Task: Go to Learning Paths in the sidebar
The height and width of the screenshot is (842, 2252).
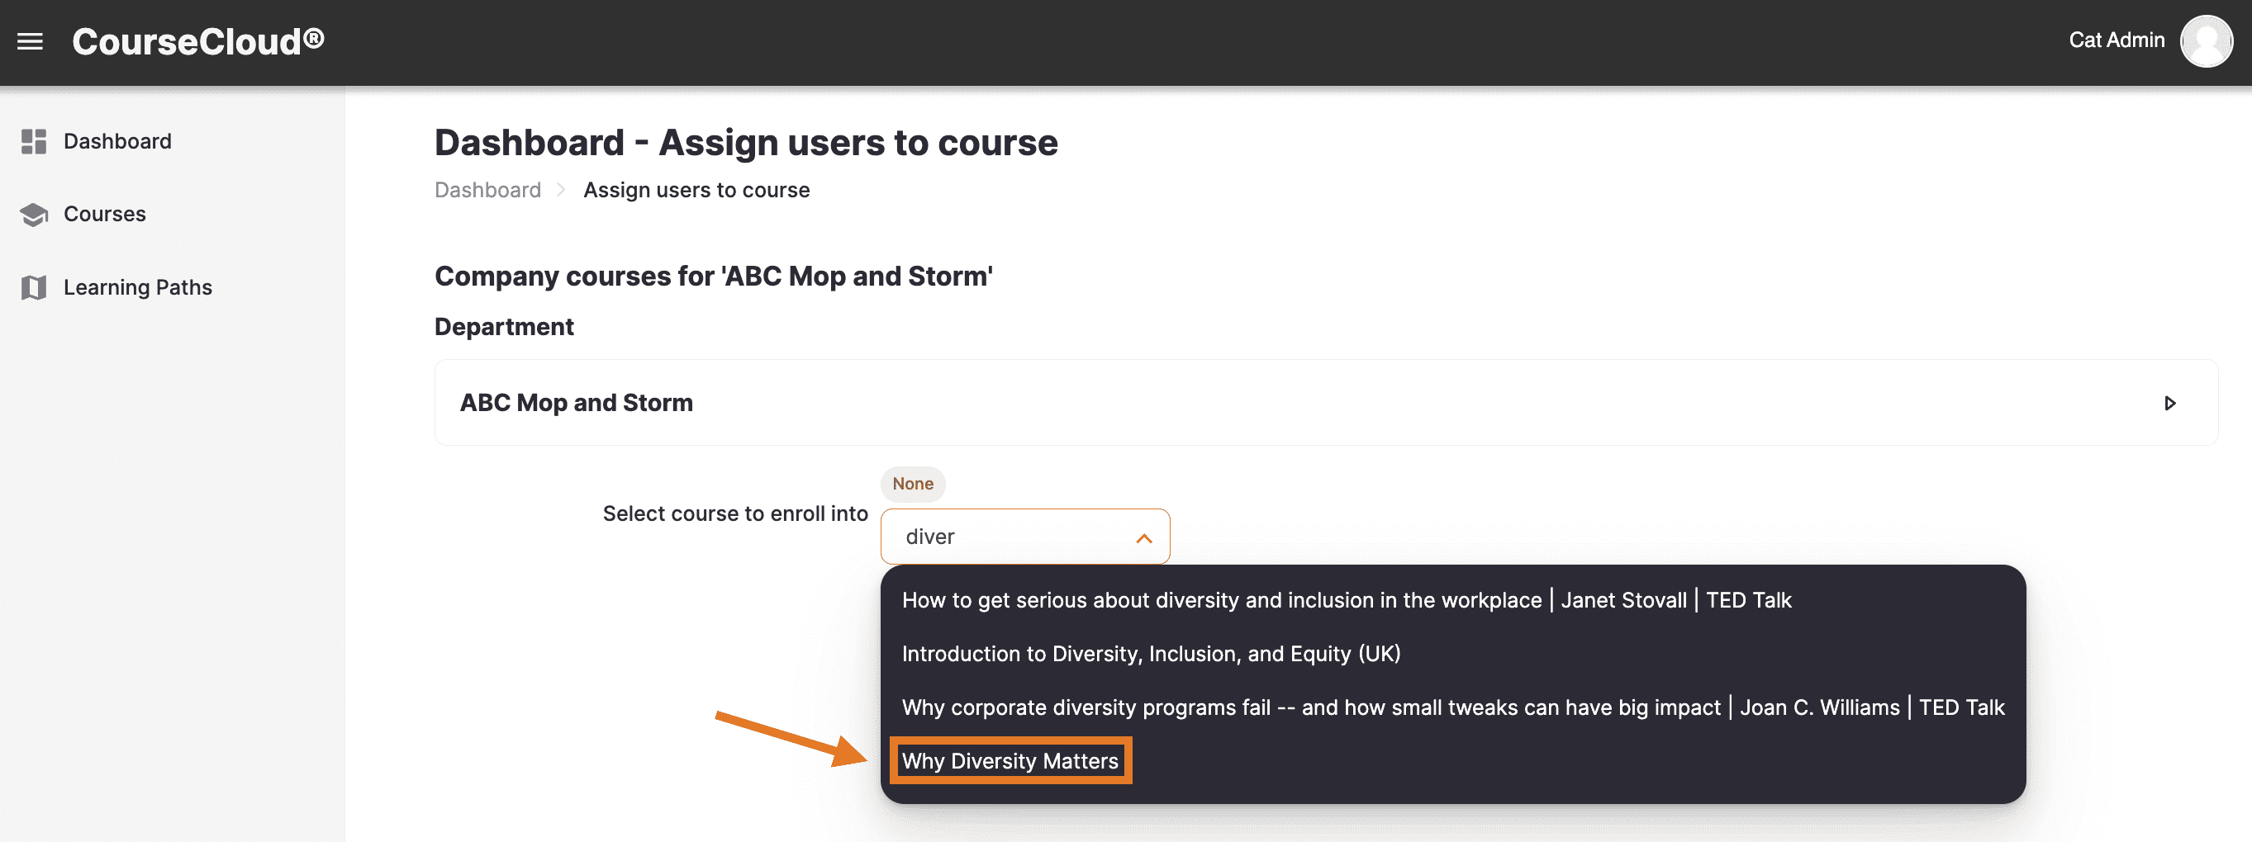Action: click(x=137, y=287)
